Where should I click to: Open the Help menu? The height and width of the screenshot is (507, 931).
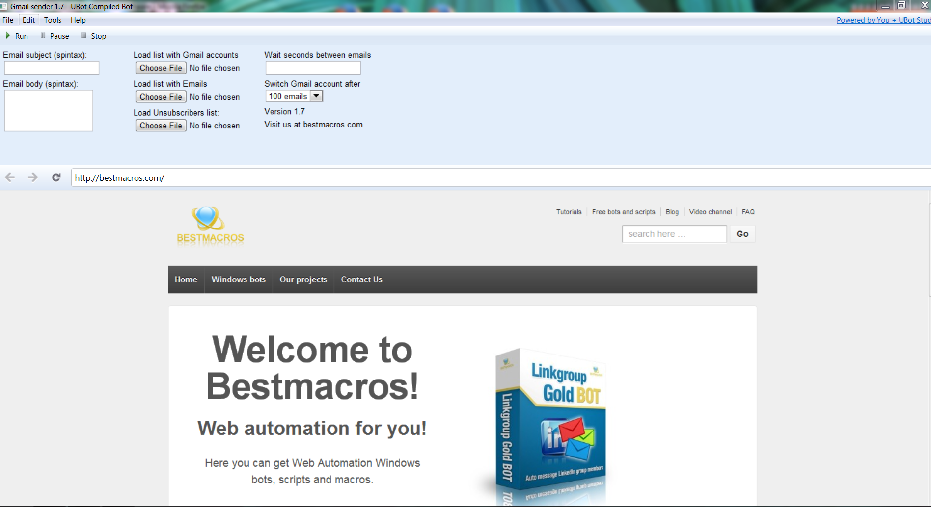(78, 20)
